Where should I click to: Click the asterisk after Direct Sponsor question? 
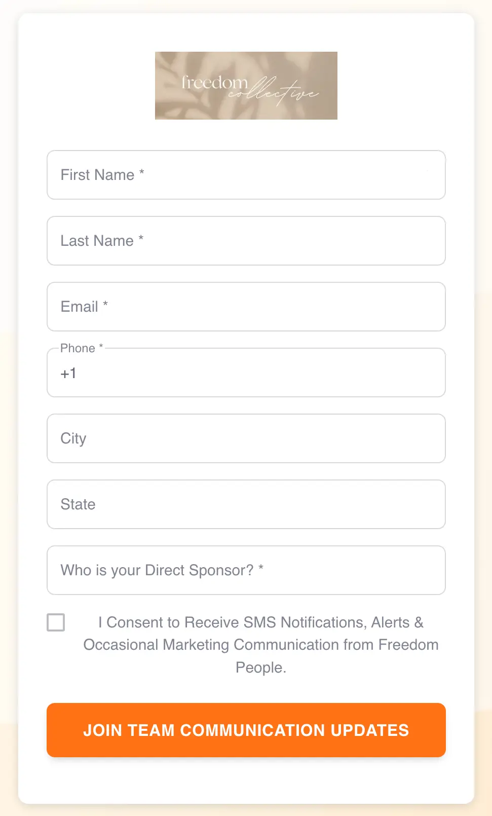click(261, 568)
